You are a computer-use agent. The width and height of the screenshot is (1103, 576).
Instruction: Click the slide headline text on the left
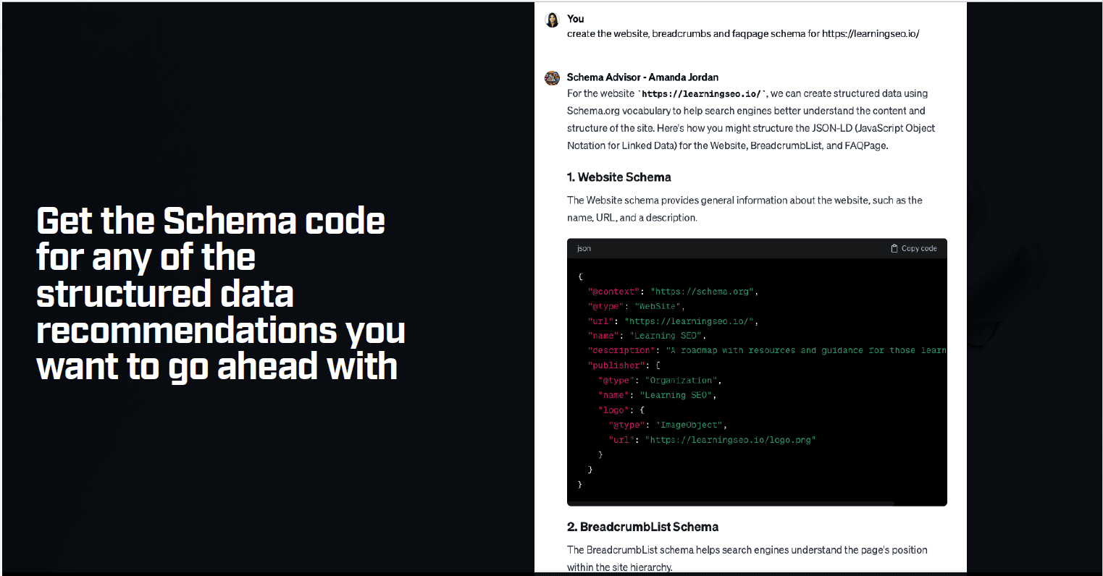tap(217, 293)
